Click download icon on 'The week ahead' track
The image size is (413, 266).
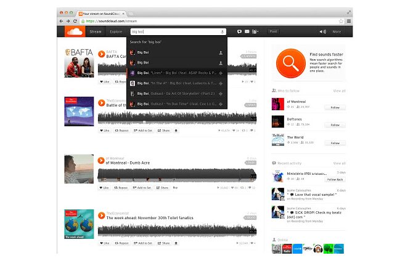pos(176,243)
